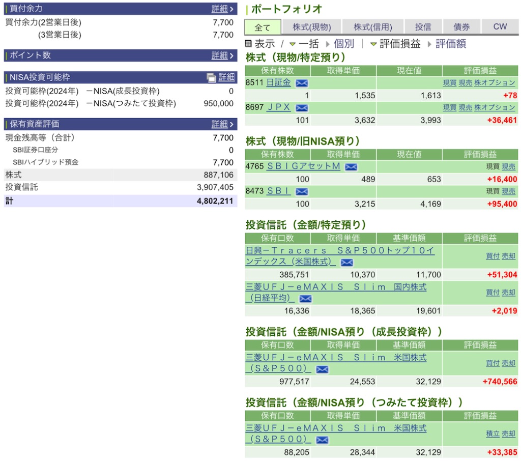Click 買付余力(2営業日後) label
The height and width of the screenshot is (461, 521).
[x=43, y=22]
